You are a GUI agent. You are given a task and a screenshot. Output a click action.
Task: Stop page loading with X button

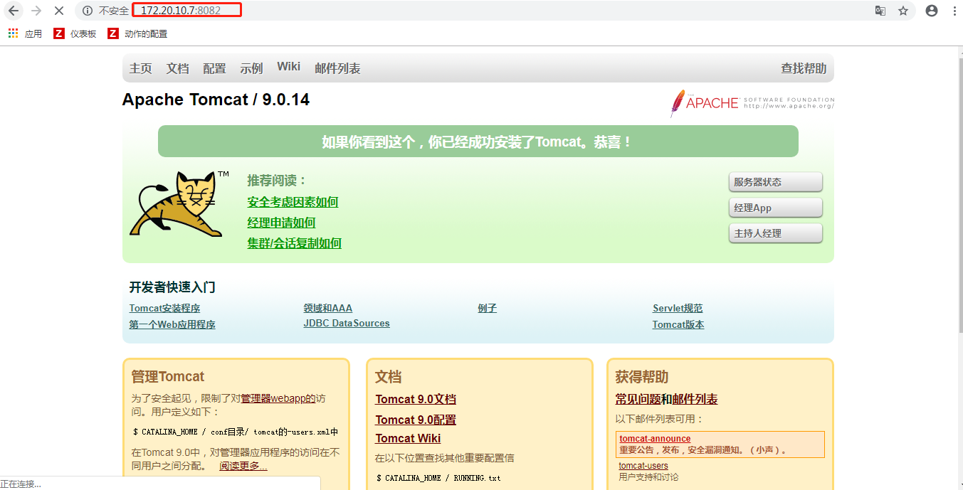pyautogui.click(x=59, y=11)
